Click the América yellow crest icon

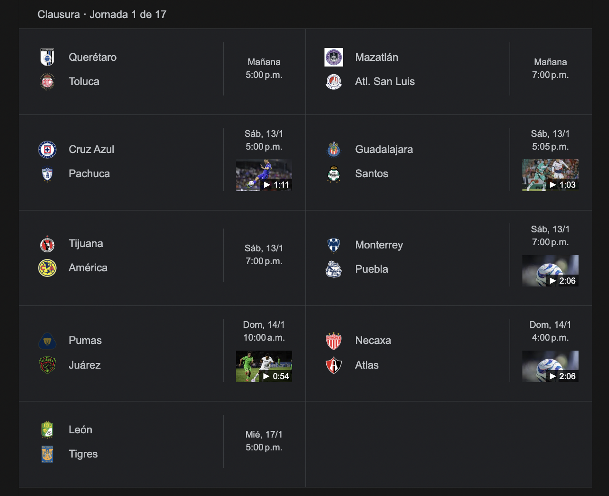[x=47, y=268]
